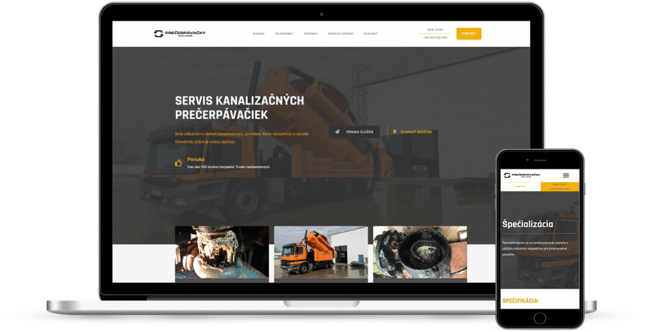Click the Ponuka služieb button
Viewport: 645px width, 332px height.
click(x=354, y=132)
